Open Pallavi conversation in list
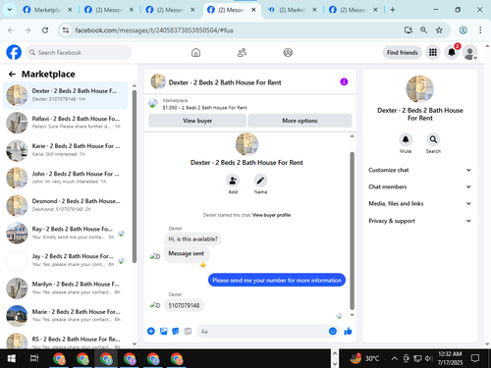491x368 pixels. tap(66, 123)
